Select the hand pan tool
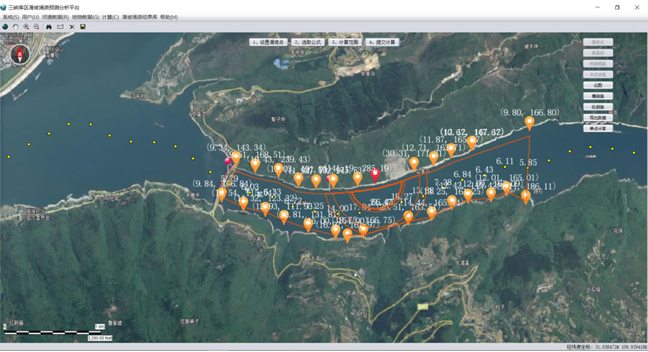 pos(15,27)
